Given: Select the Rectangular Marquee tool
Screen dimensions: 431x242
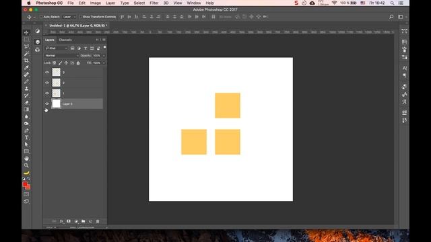Looking at the screenshot, I should tap(26, 40).
